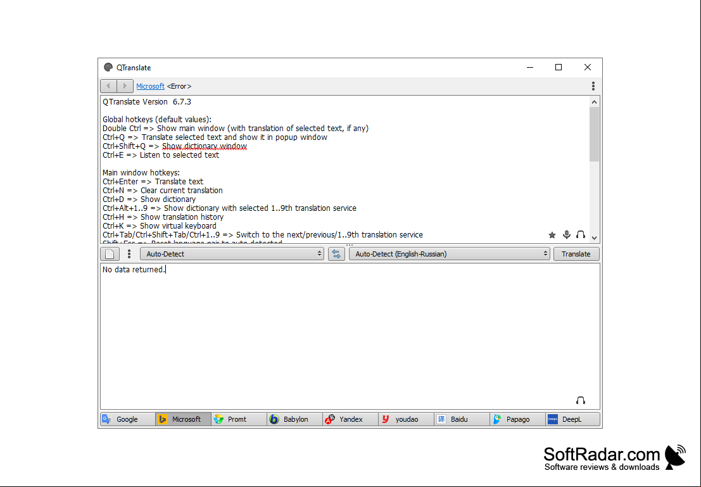
Task: Activate microphone voice input
Action: coord(566,235)
